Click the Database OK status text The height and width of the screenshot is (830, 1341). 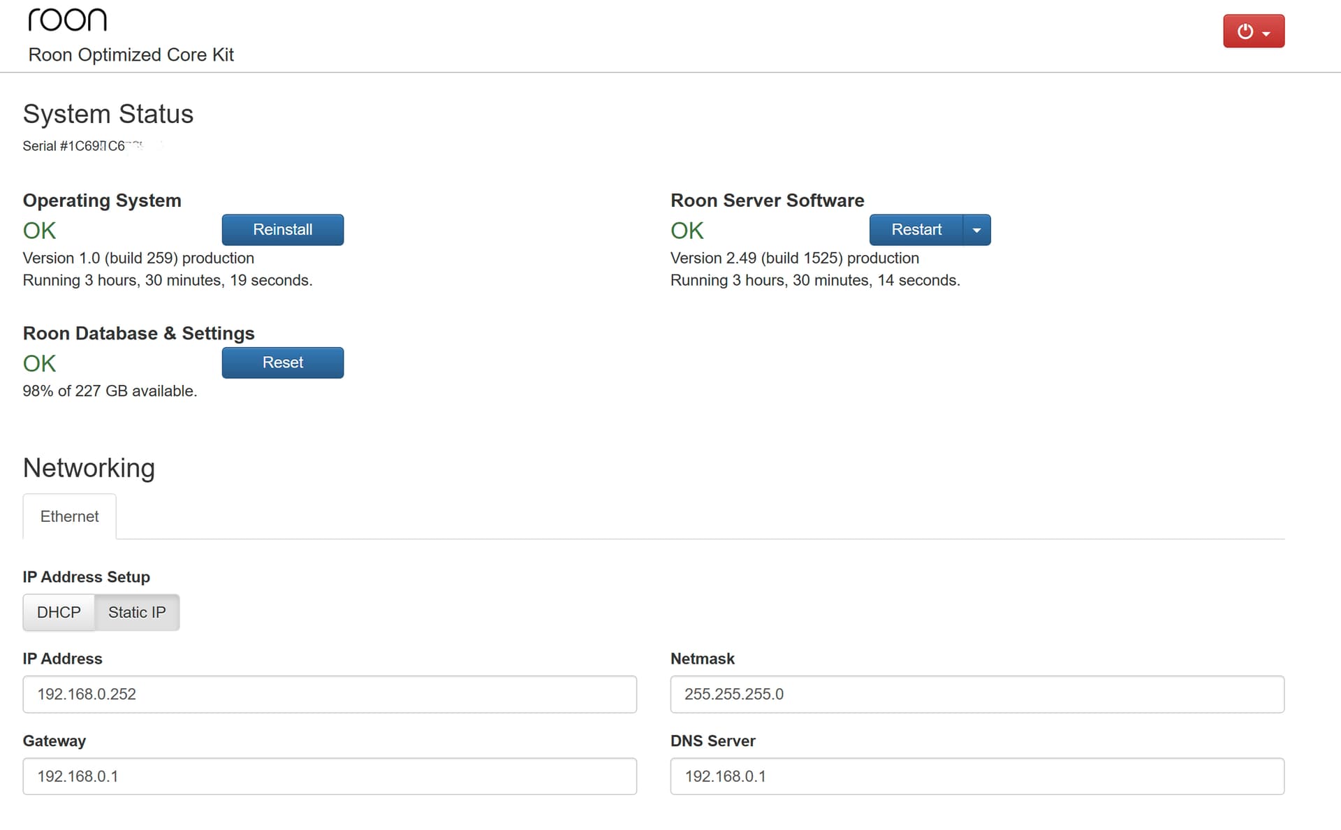39,363
